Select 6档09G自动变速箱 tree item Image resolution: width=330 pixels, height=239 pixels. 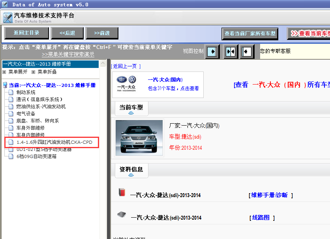pyautogui.click(x=36, y=156)
